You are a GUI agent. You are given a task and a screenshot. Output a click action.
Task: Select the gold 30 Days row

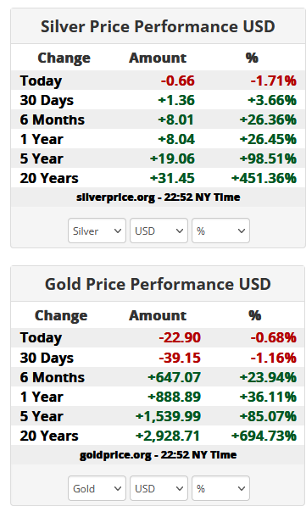tap(158, 358)
